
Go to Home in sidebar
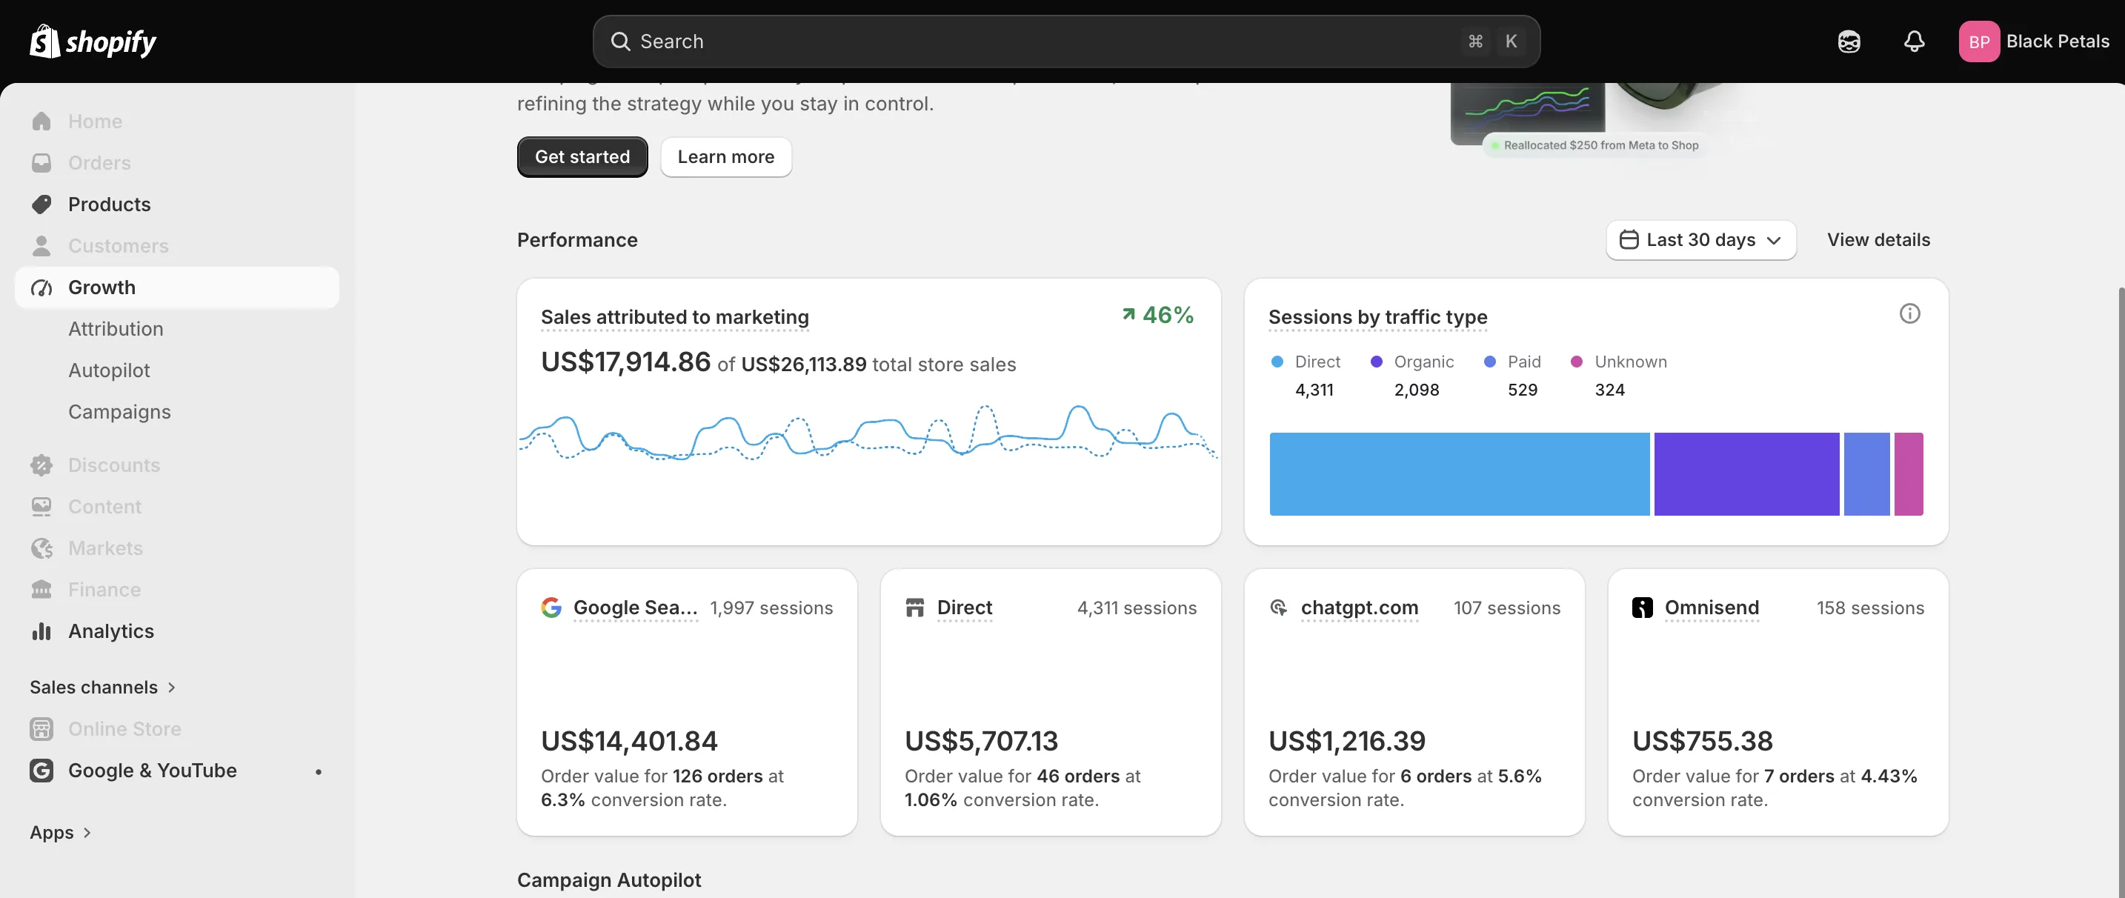pos(176,122)
